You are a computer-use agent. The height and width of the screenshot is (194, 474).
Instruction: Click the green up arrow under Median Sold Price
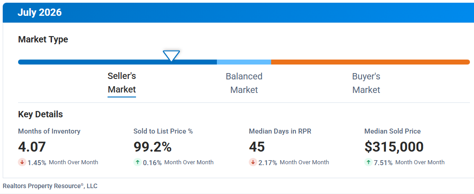tap(369, 162)
